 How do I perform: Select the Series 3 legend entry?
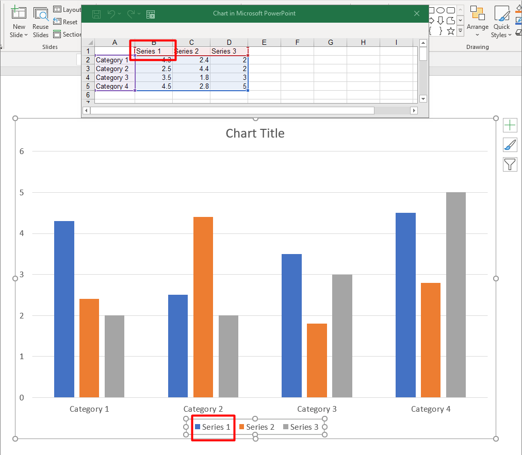coord(301,427)
